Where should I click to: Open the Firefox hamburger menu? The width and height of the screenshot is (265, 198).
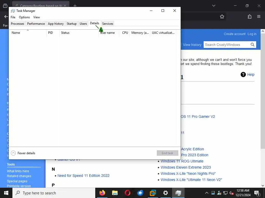coord(259,16)
